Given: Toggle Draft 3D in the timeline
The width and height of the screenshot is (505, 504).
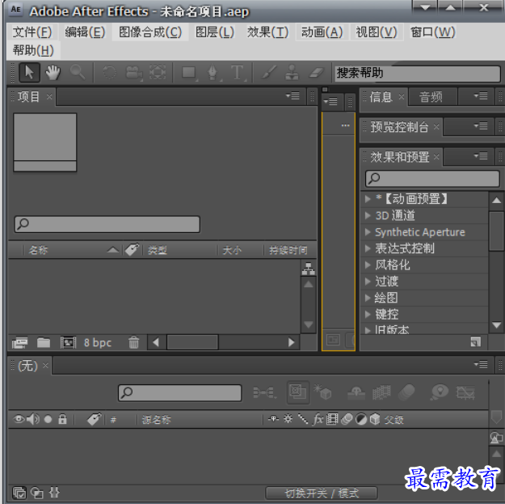Looking at the screenshot, I should click(x=322, y=392).
